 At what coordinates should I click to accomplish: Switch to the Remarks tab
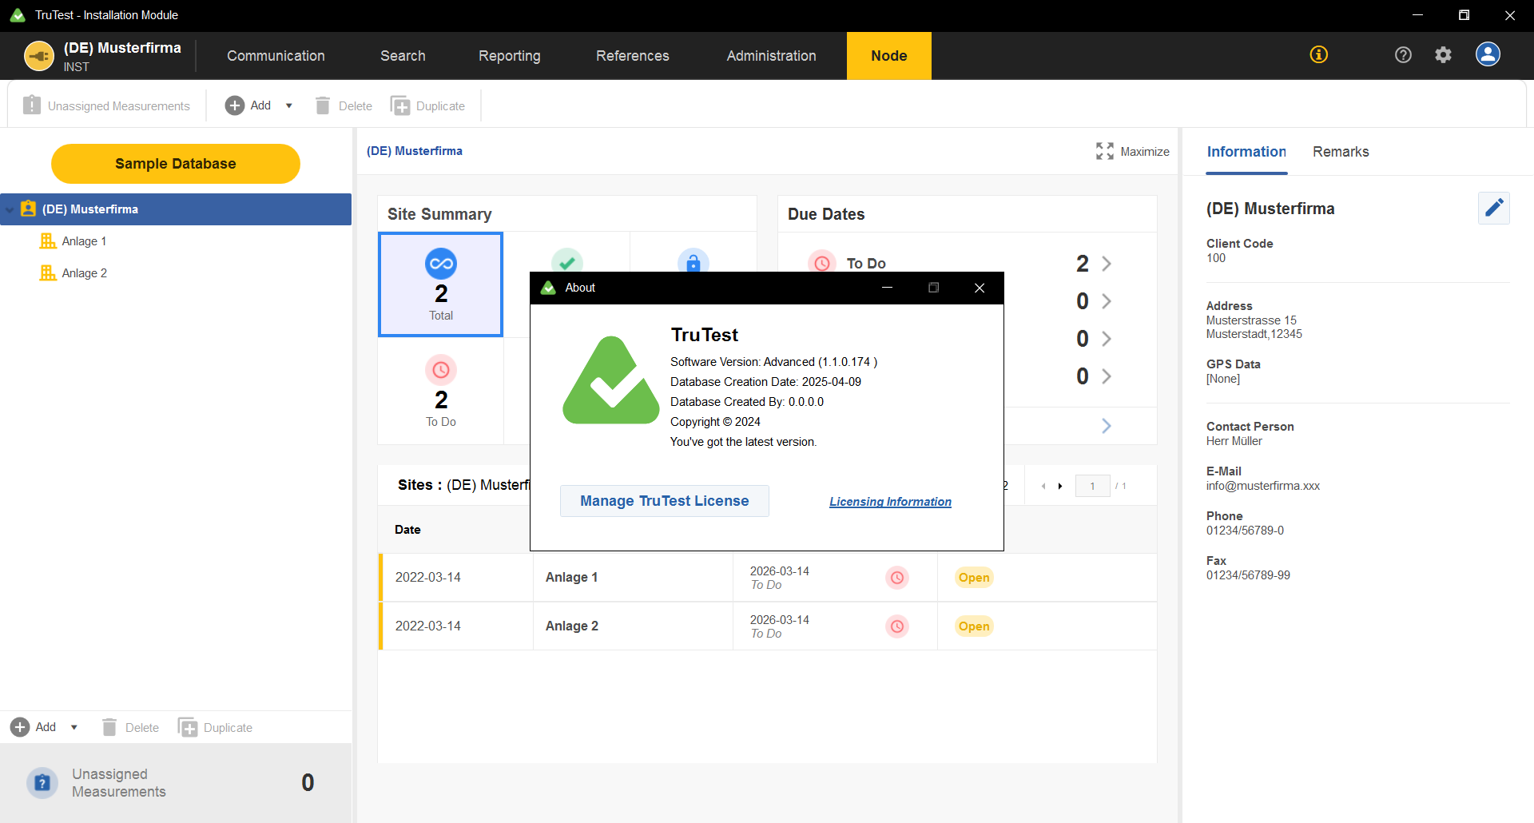[1341, 152]
